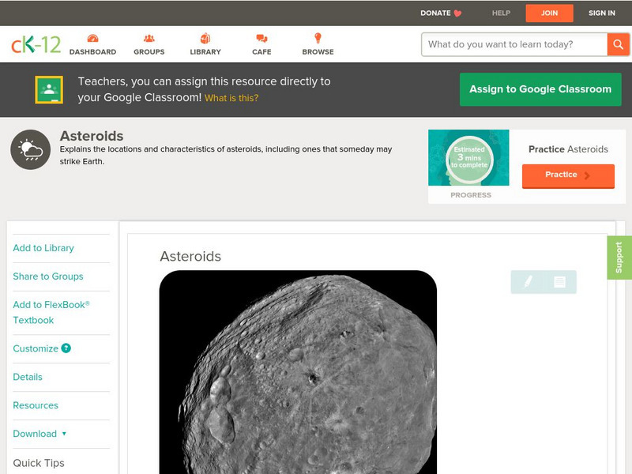This screenshot has width=632, height=474.
Task: Open the Groups nav icon
Action: click(x=149, y=39)
